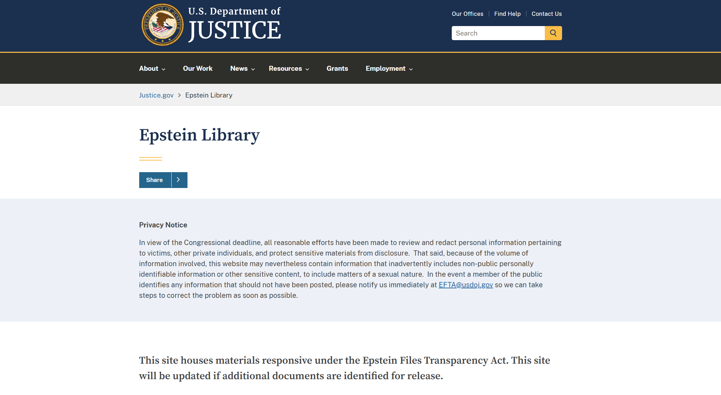Open the Our Offices link
The height and width of the screenshot is (395, 721).
coord(468,14)
